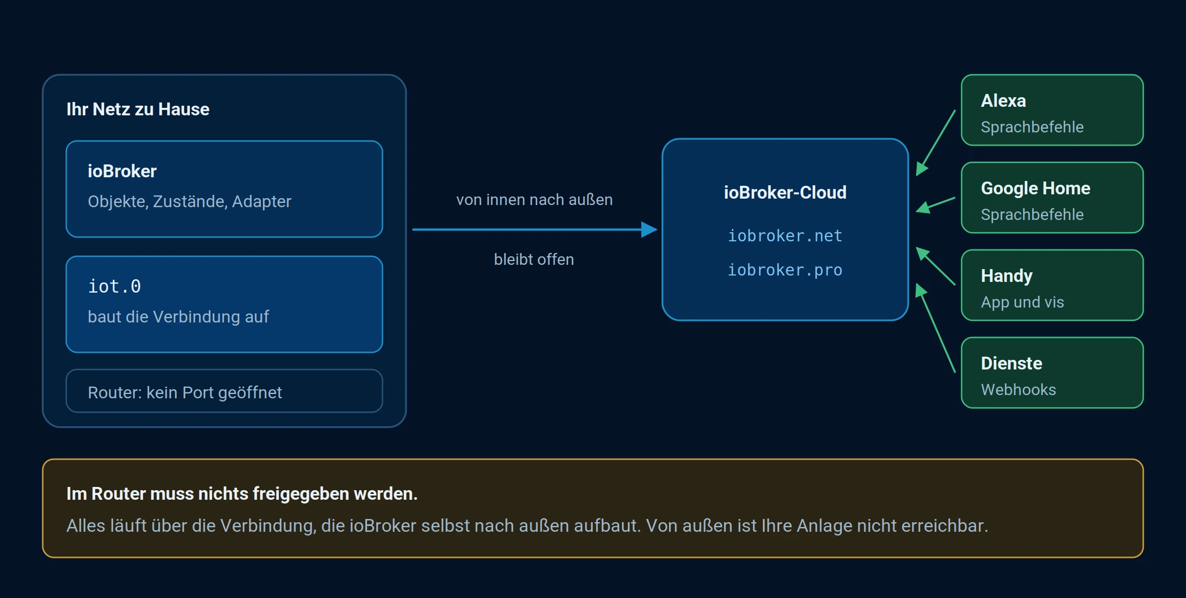Click the Alexa card title
1186x598 pixels.
[1003, 101]
